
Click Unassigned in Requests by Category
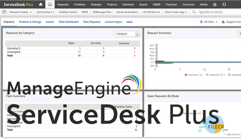click(14, 52)
